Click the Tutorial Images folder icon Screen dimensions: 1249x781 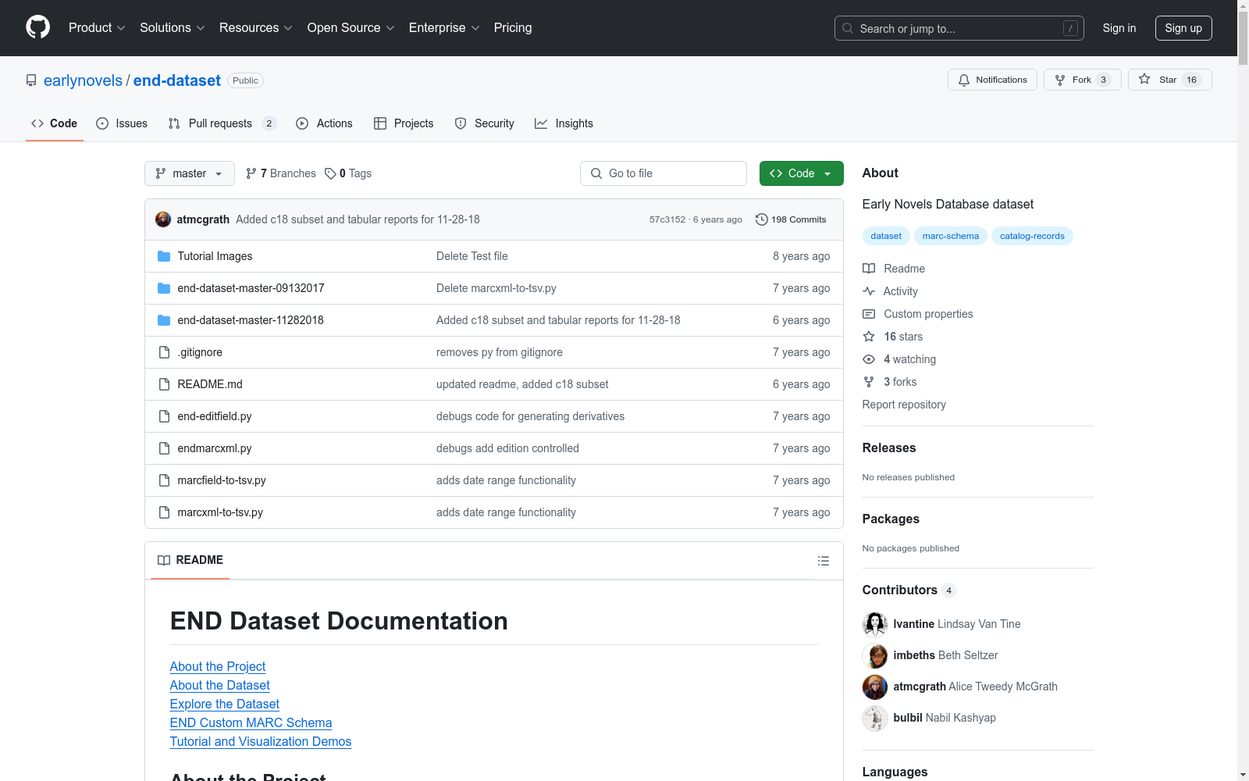(x=164, y=256)
